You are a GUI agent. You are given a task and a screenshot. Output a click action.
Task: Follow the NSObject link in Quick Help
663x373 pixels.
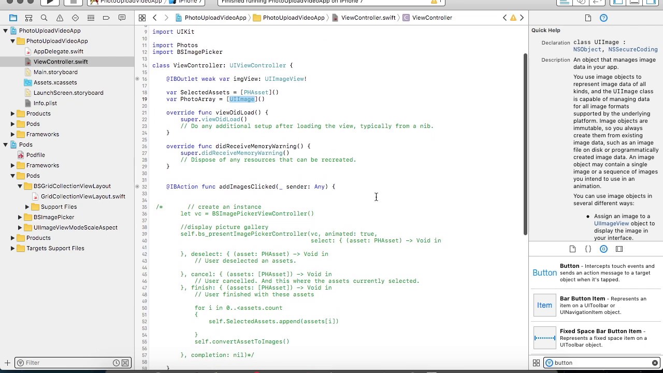point(587,50)
